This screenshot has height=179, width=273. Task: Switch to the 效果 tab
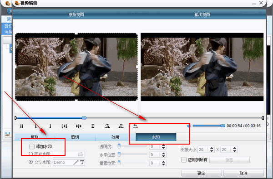(116, 137)
